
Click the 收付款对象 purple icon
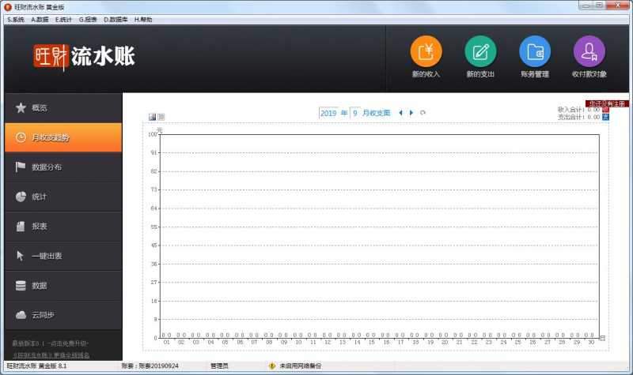click(589, 51)
